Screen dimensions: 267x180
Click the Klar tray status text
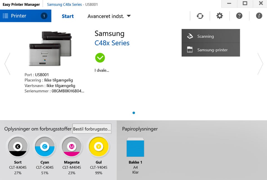135,172
